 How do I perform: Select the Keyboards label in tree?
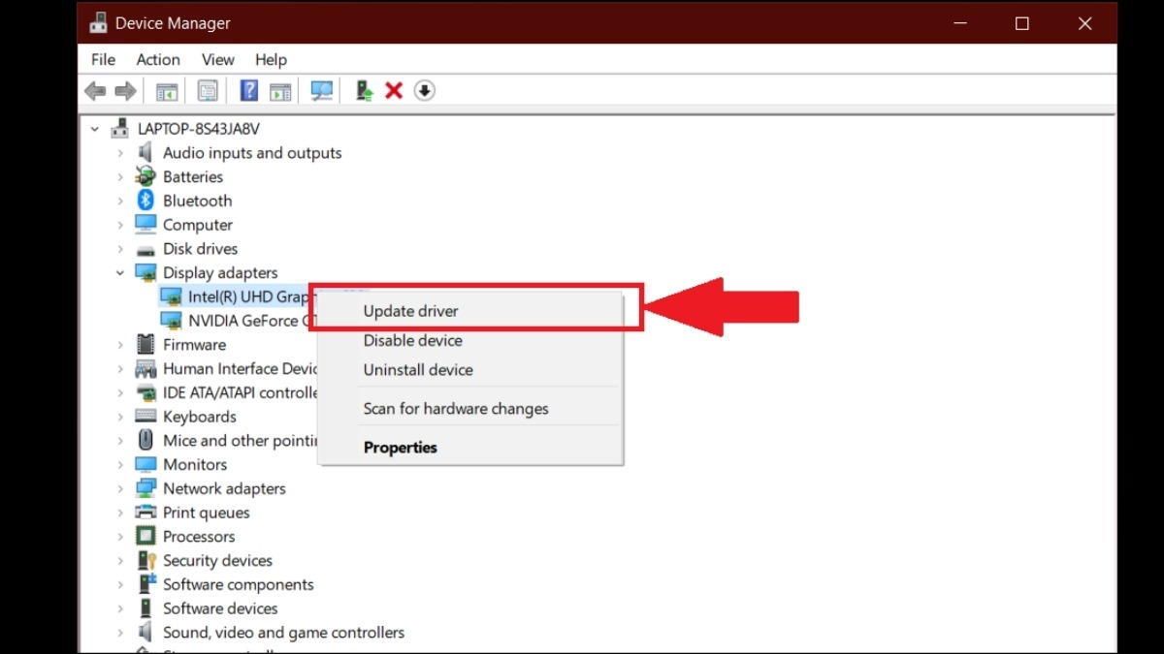pyautogui.click(x=200, y=417)
